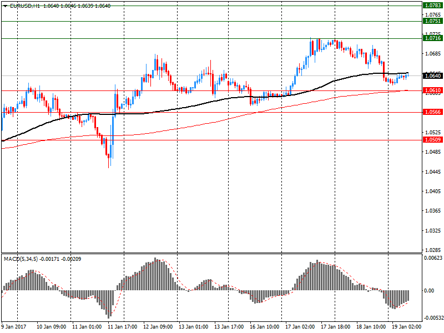Click the -0.00532 MACD scale value

433,318
